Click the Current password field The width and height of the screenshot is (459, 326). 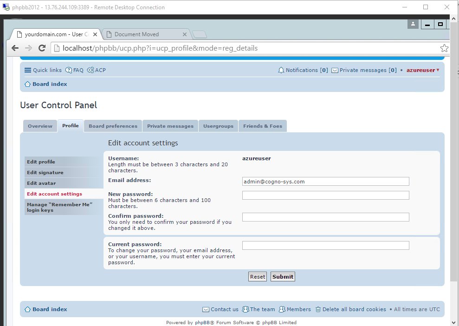(x=325, y=245)
